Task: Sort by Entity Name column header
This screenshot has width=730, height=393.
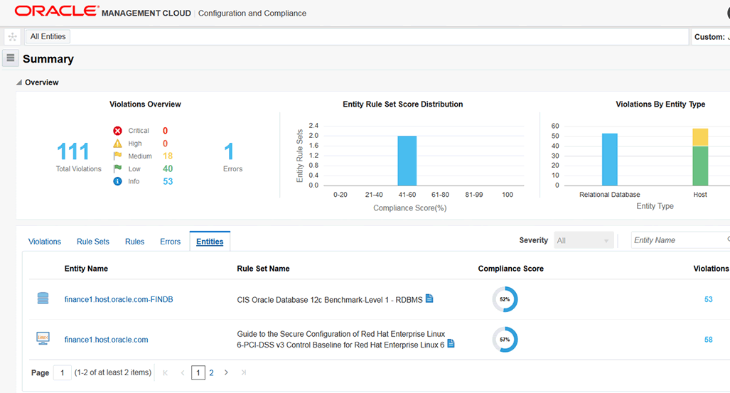Action: (x=86, y=269)
